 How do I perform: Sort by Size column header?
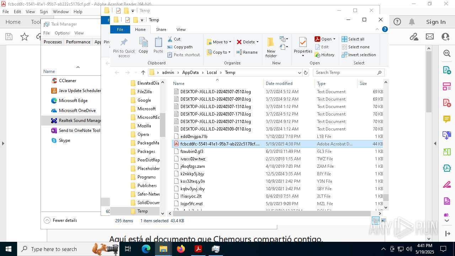coord(370,84)
